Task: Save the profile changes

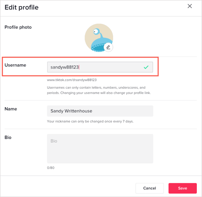Action: [183, 188]
